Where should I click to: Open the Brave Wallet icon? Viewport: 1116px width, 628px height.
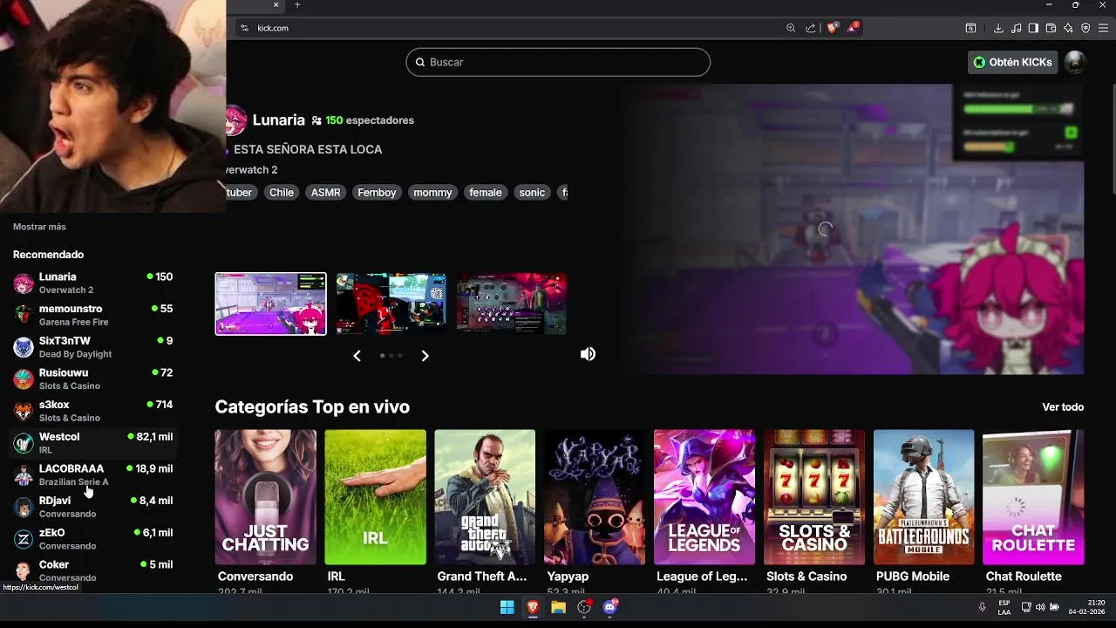(x=1051, y=28)
